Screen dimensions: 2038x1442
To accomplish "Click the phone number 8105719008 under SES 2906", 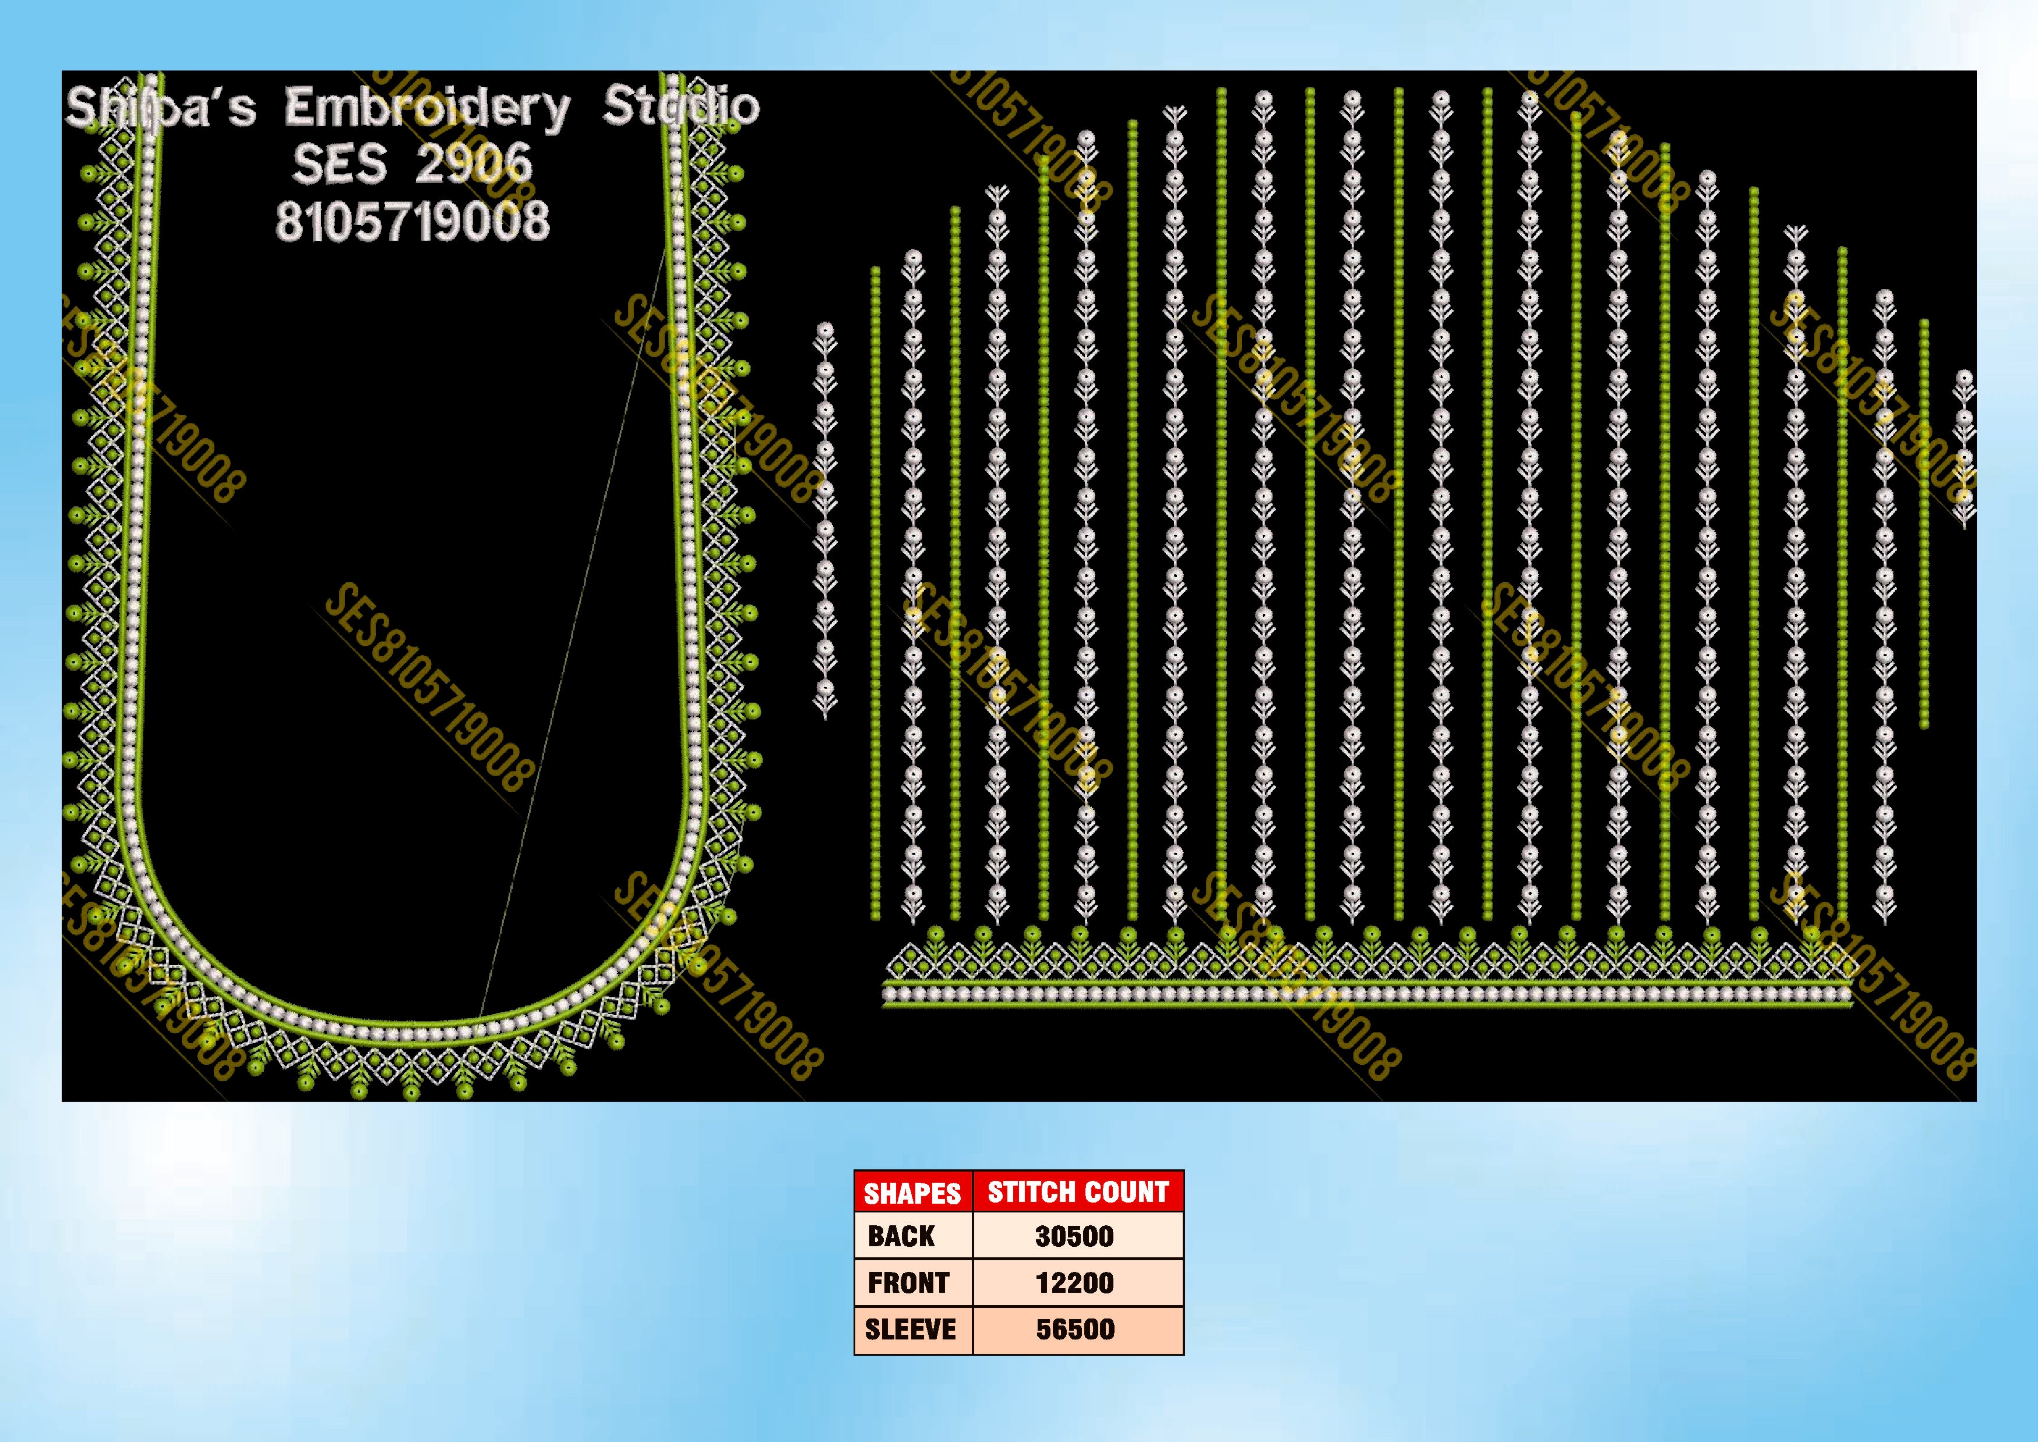I will point(412,220).
